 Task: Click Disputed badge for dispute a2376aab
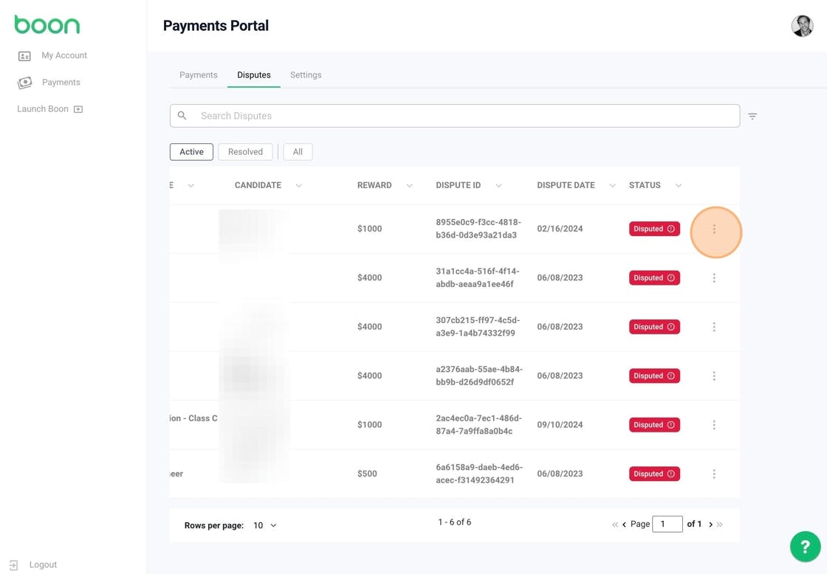coord(654,376)
